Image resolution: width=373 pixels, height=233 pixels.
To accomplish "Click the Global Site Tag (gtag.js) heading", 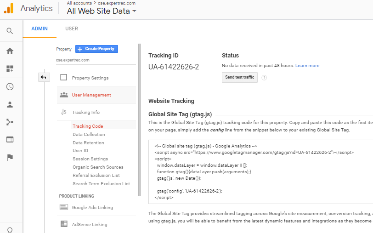I will (x=180, y=114).
